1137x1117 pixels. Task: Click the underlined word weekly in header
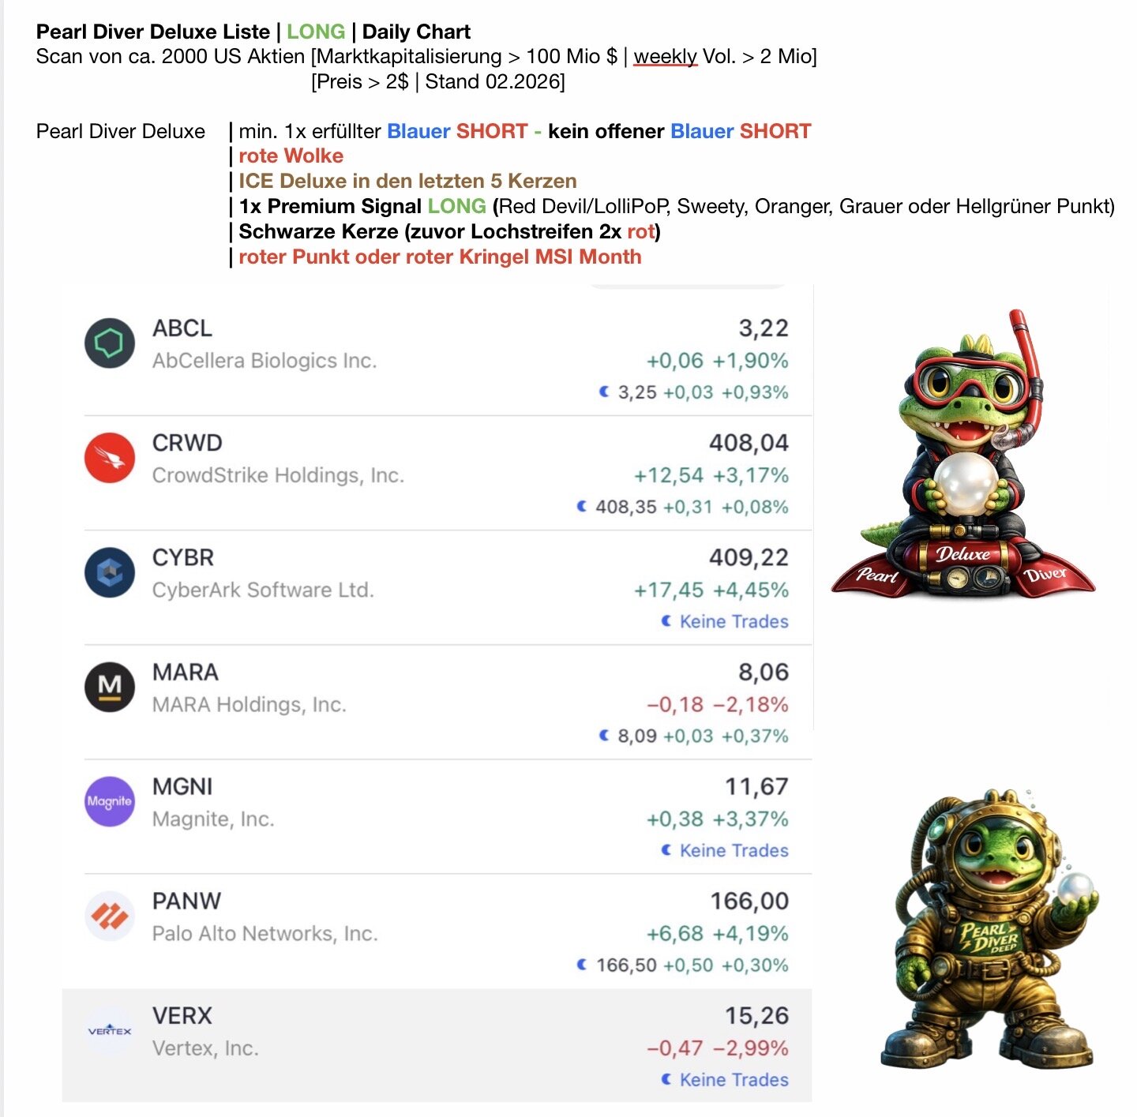tap(666, 56)
